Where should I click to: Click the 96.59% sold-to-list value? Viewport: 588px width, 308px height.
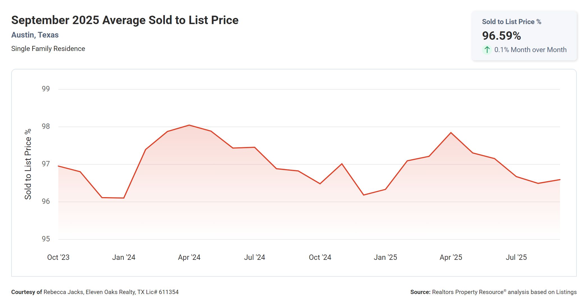coord(501,36)
